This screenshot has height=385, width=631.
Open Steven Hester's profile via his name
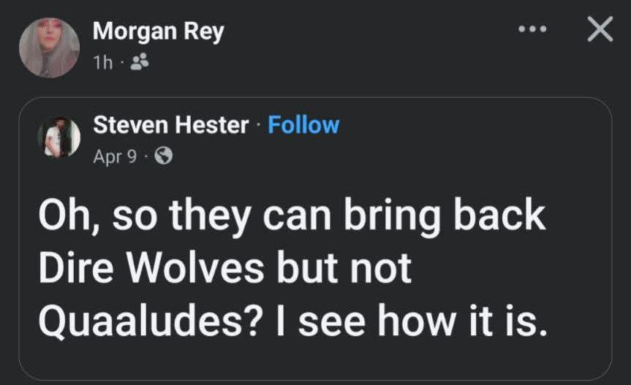171,125
